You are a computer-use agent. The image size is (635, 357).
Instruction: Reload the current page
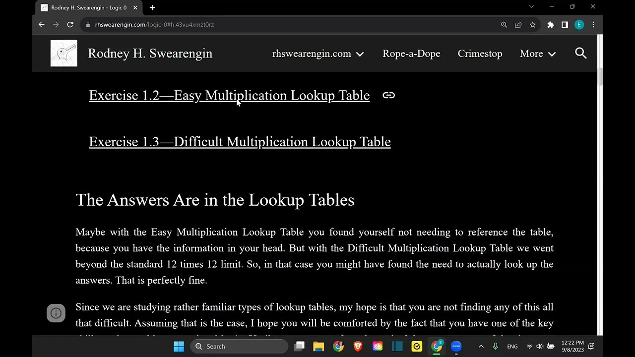[70, 24]
